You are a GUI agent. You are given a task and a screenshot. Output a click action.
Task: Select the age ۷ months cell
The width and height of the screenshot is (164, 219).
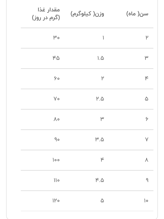(x=147, y=139)
